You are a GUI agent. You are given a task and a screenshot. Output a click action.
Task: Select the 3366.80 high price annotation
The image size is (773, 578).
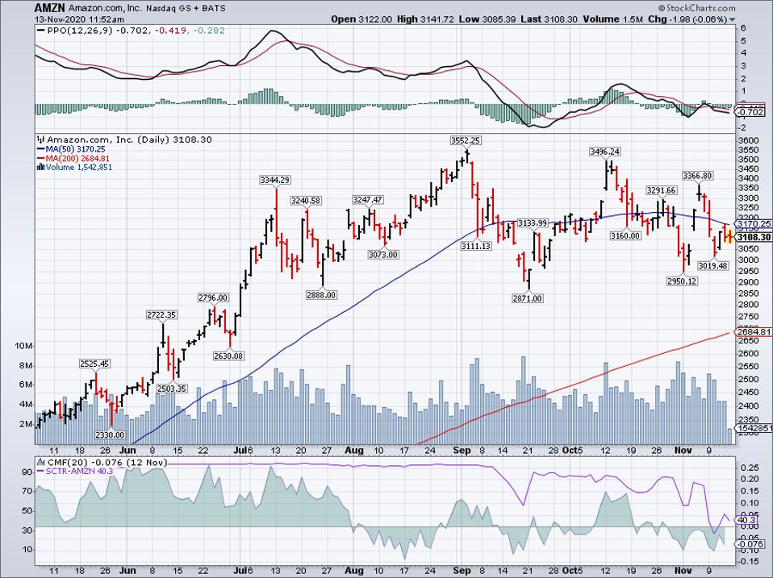697,176
